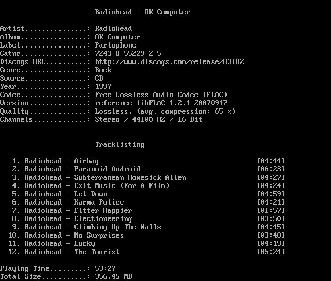Click the 53:27 playing time value
This screenshot has height=281, width=331.
(x=105, y=269)
